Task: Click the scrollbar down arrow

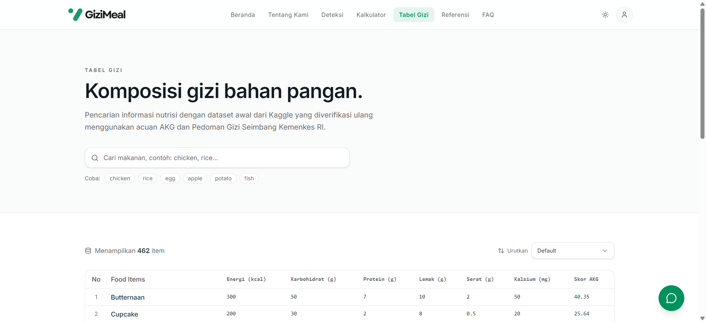Action: (702, 318)
